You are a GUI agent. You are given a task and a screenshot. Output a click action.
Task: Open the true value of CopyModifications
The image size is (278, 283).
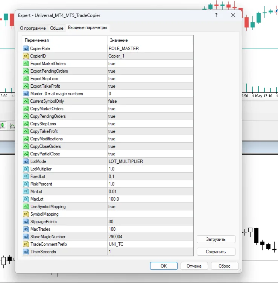pos(150,139)
